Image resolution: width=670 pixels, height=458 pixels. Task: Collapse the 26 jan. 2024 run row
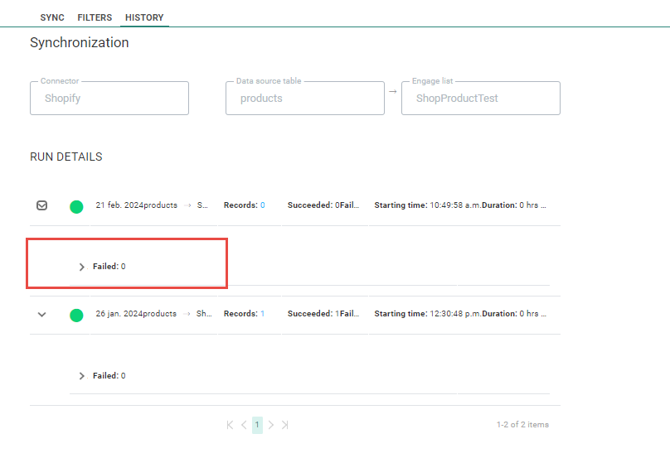(42, 315)
